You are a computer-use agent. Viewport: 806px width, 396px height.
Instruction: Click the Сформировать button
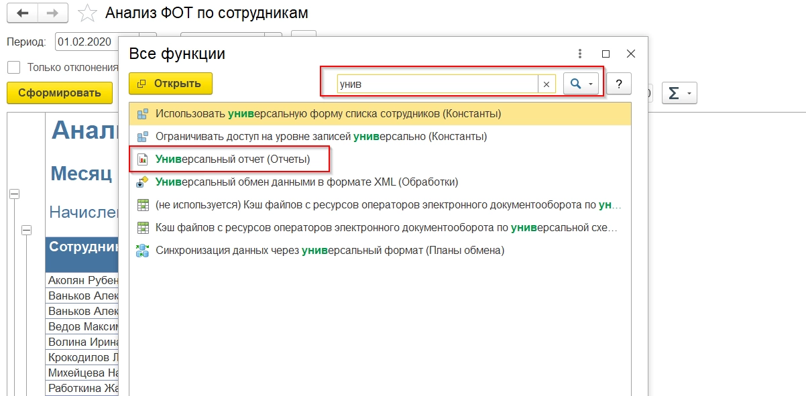click(59, 93)
